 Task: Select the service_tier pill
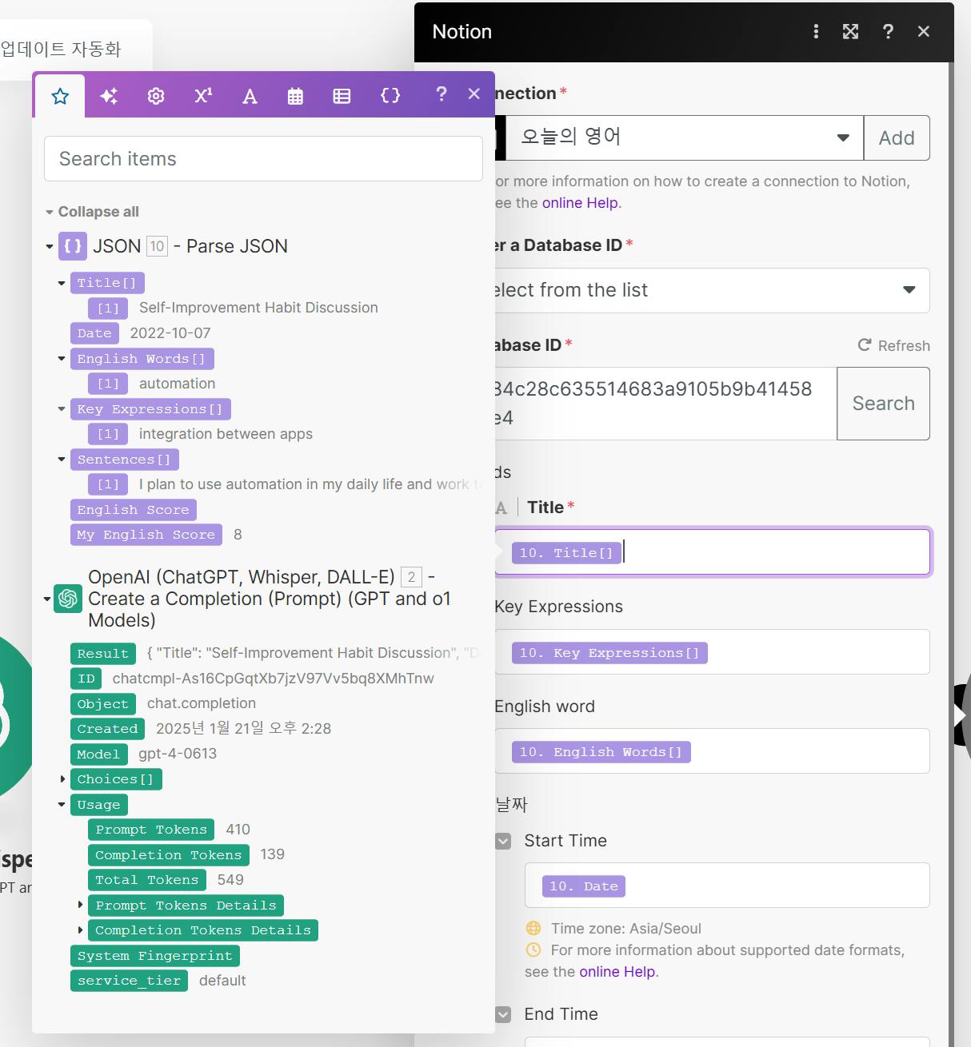pyautogui.click(x=129, y=981)
